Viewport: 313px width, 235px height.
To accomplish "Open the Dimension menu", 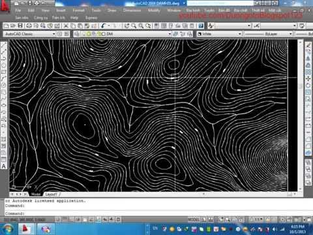I will [x=132, y=10].
